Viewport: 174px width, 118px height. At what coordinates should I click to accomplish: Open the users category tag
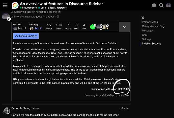pyautogui.click(x=42, y=8)
